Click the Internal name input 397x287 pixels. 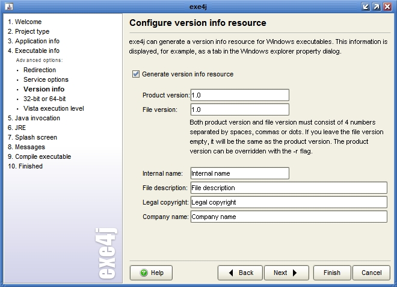point(239,173)
